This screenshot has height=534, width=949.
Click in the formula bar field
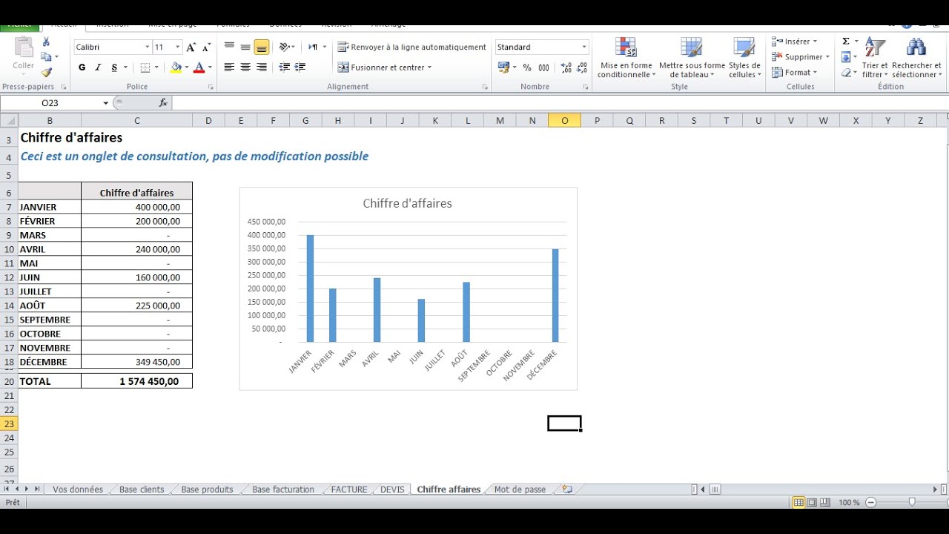coord(560,103)
